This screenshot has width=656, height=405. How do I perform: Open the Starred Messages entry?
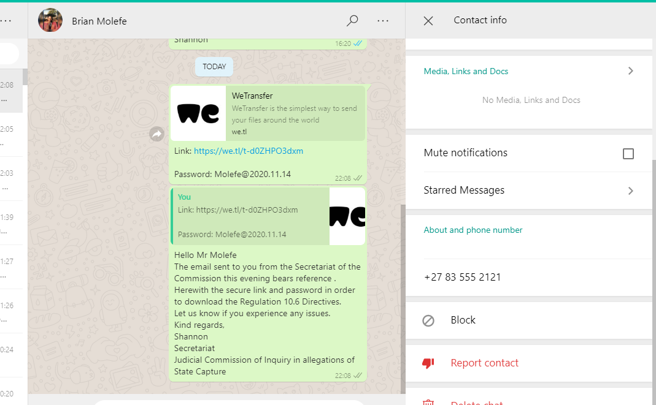464,191
